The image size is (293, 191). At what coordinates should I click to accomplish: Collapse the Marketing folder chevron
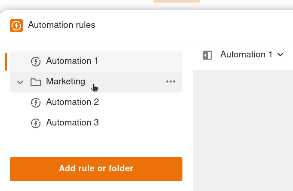[x=20, y=82]
